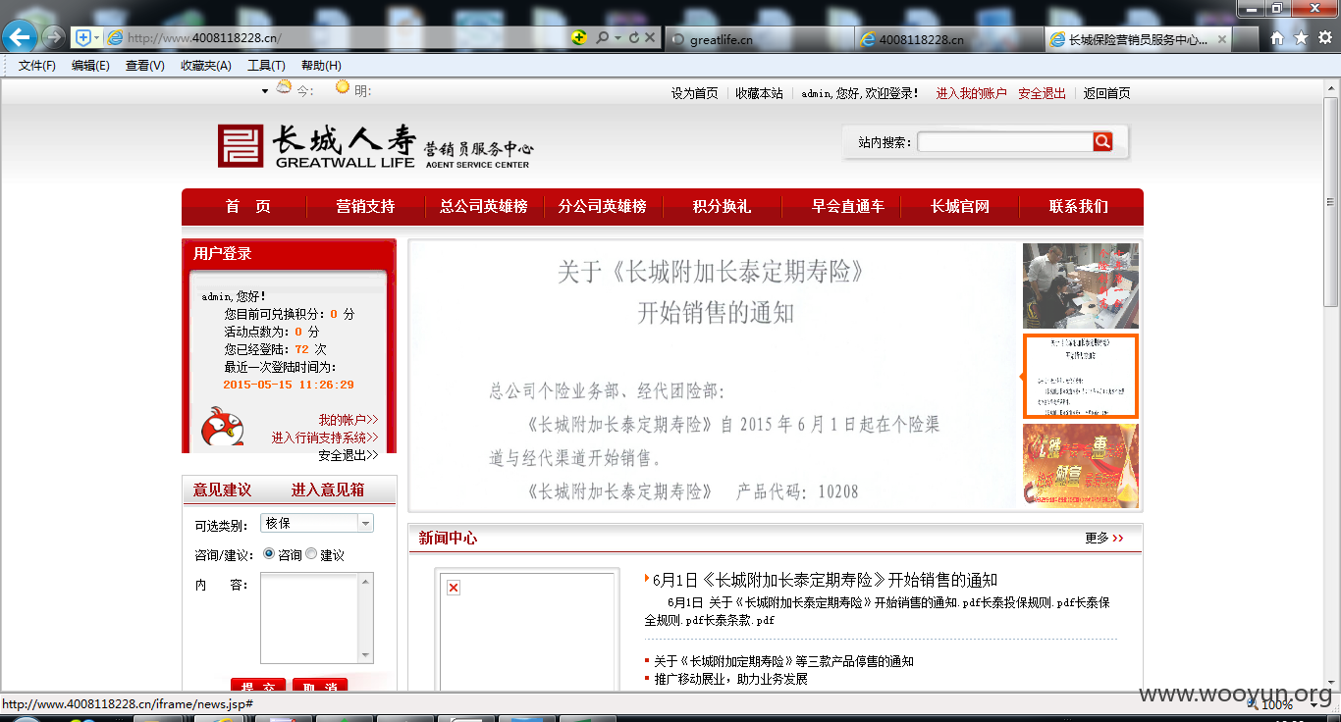Open 分公司英雄榜 navigation item
The width and height of the screenshot is (1341, 722).
[603, 206]
